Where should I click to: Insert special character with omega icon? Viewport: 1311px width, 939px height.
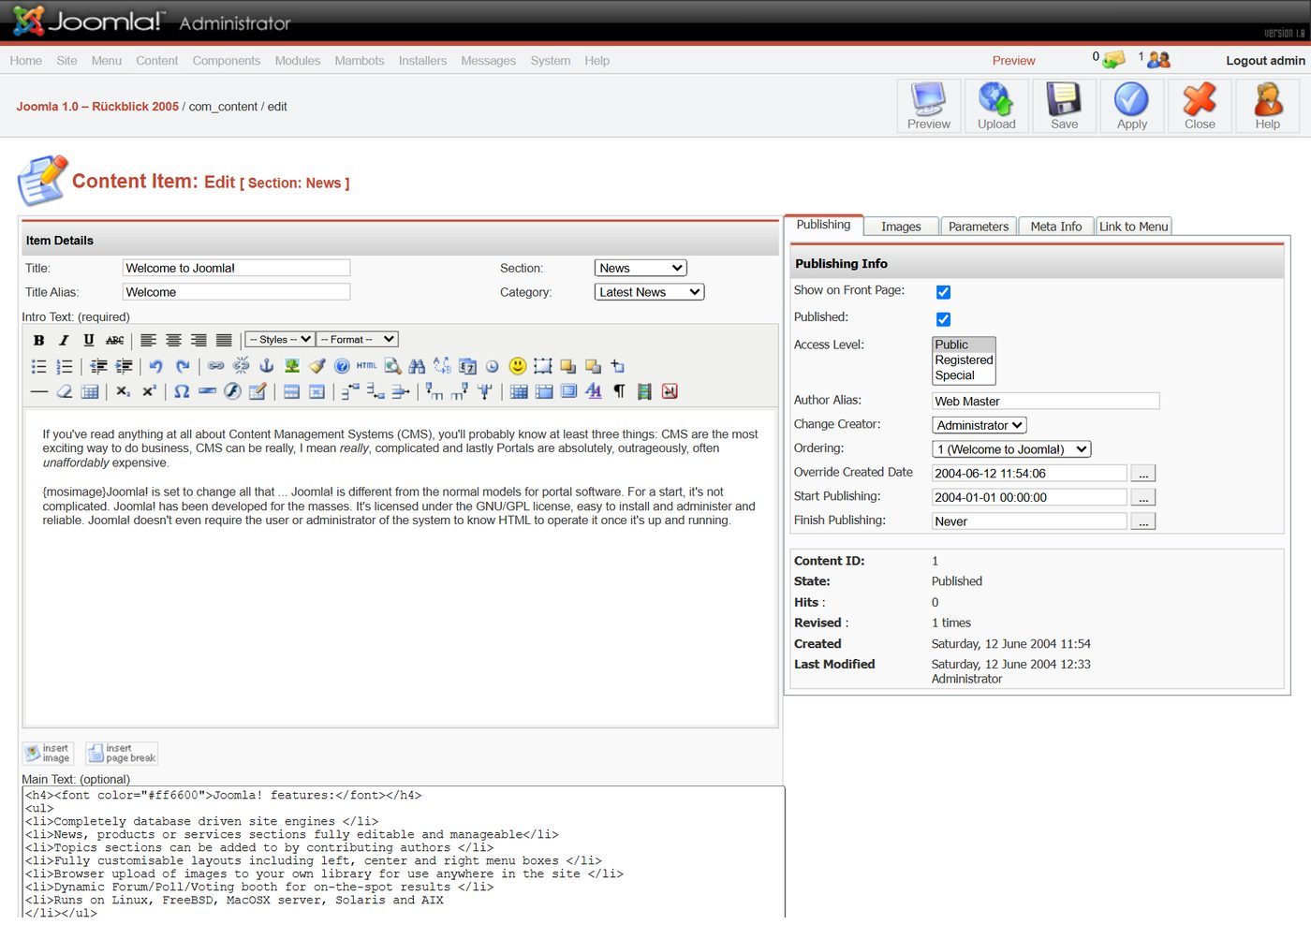click(x=182, y=391)
